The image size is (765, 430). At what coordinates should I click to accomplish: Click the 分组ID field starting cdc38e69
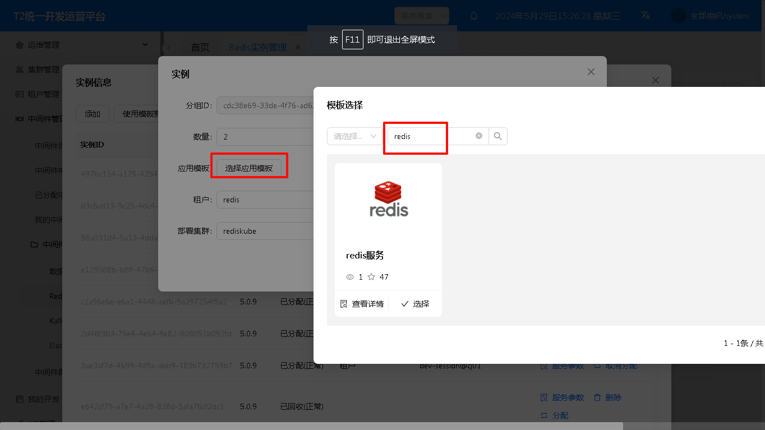point(265,105)
